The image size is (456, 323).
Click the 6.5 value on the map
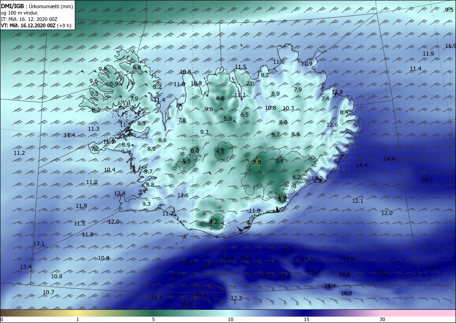click(x=244, y=114)
